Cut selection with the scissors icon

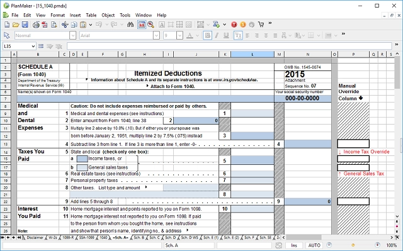65,25
